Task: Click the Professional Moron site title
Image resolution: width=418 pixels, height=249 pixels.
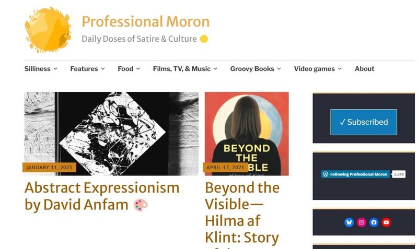Action: 145,22
